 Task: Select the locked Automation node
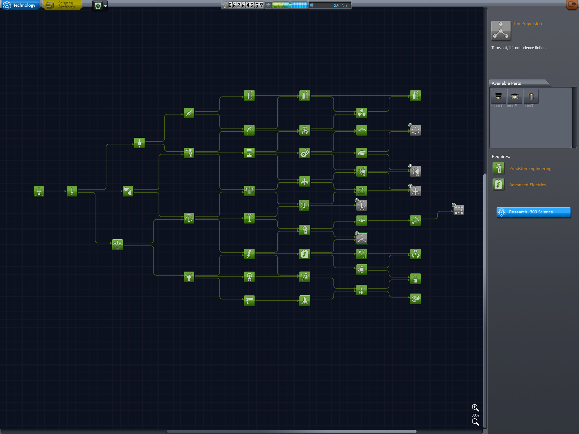click(x=459, y=210)
